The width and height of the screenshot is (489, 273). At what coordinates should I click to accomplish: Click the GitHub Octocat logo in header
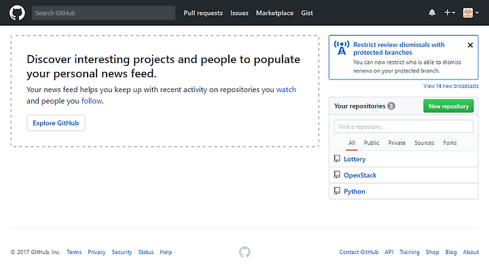[x=17, y=13]
